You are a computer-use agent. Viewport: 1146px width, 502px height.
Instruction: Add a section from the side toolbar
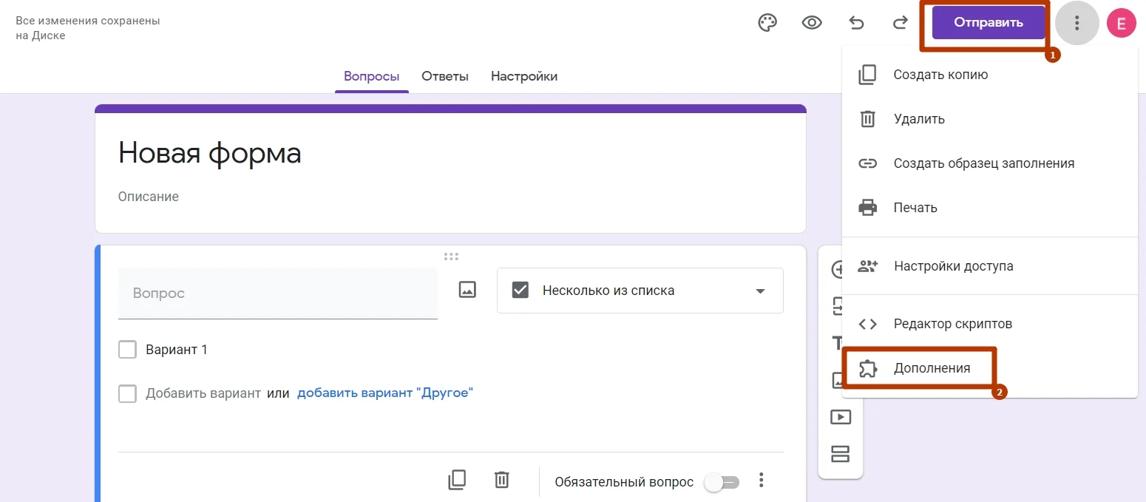coord(841,453)
